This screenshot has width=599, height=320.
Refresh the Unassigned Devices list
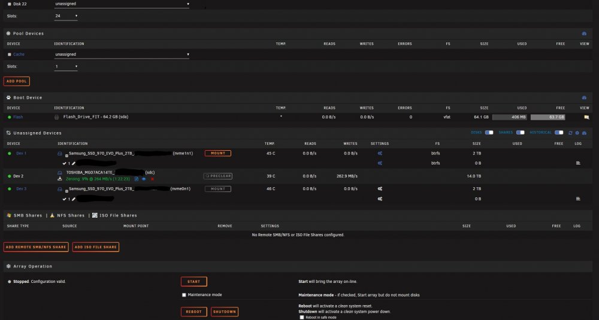point(570,133)
